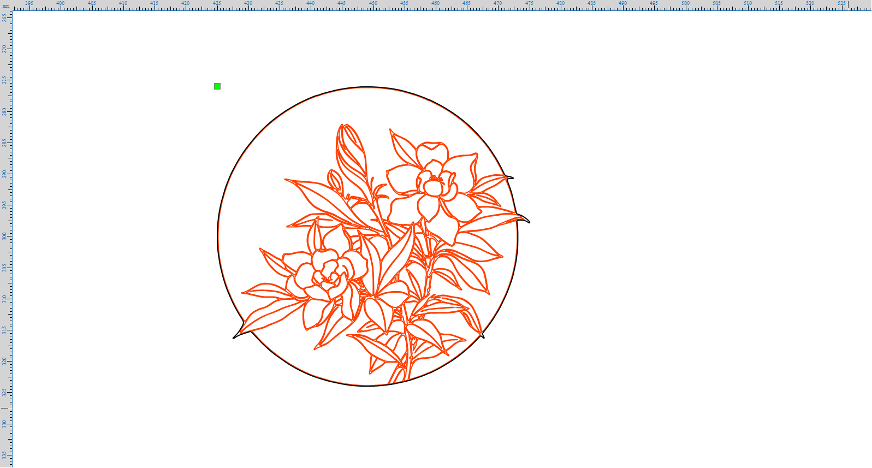Click the 475 mark on the horizontal ruler
872x468 pixels.
(529, 3)
